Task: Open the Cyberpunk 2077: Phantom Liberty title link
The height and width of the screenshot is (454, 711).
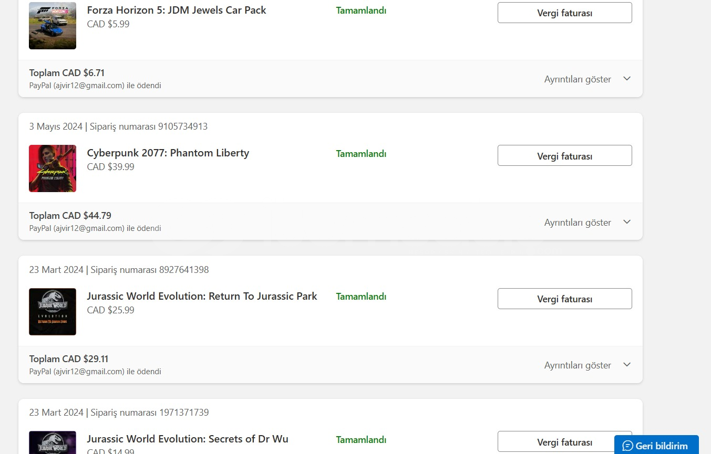Action: coord(168,153)
